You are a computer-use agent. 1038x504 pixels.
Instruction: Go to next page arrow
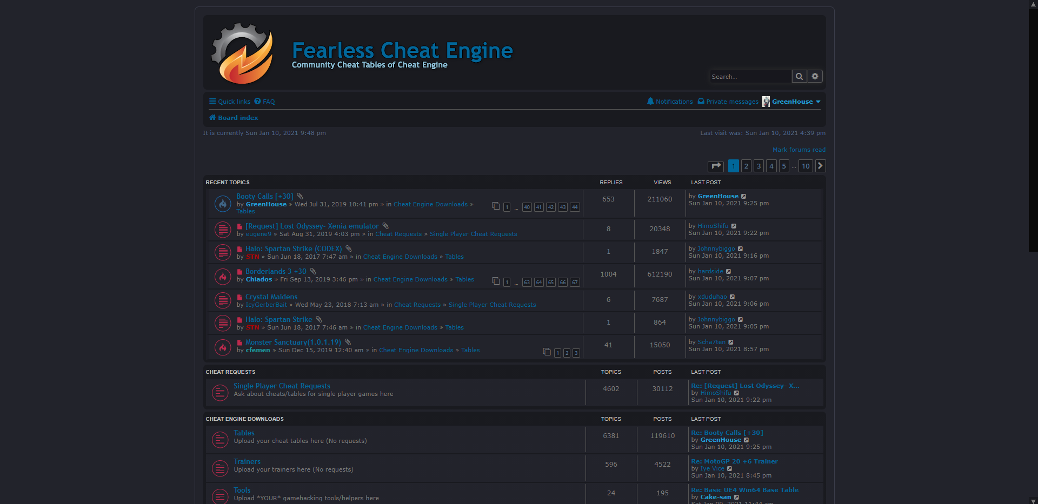click(x=820, y=166)
